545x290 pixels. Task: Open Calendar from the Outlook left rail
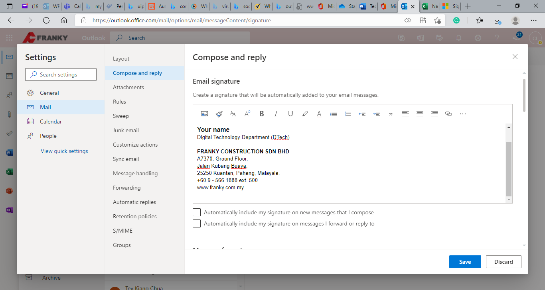tap(10, 76)
